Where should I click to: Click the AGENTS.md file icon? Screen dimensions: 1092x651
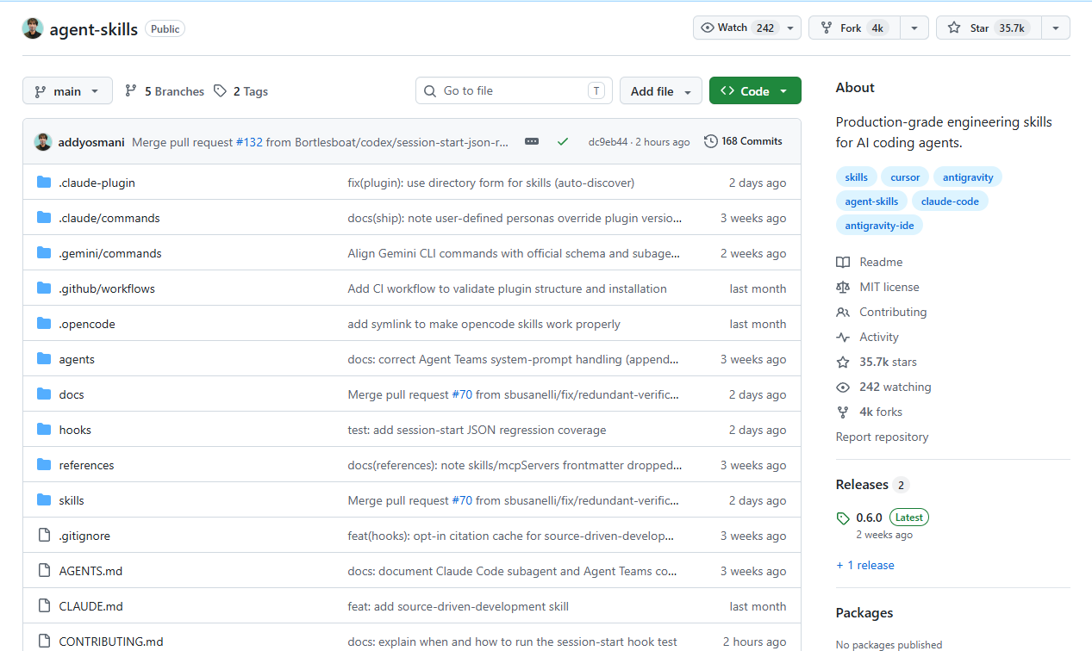(x=44, y=571)
